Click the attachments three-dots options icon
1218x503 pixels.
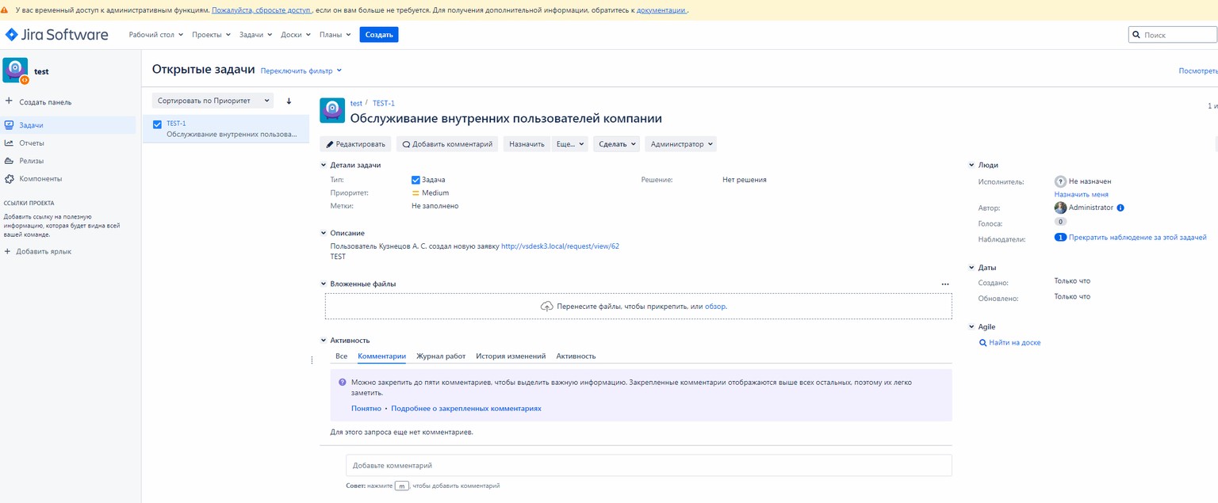(x=945, y=284)
